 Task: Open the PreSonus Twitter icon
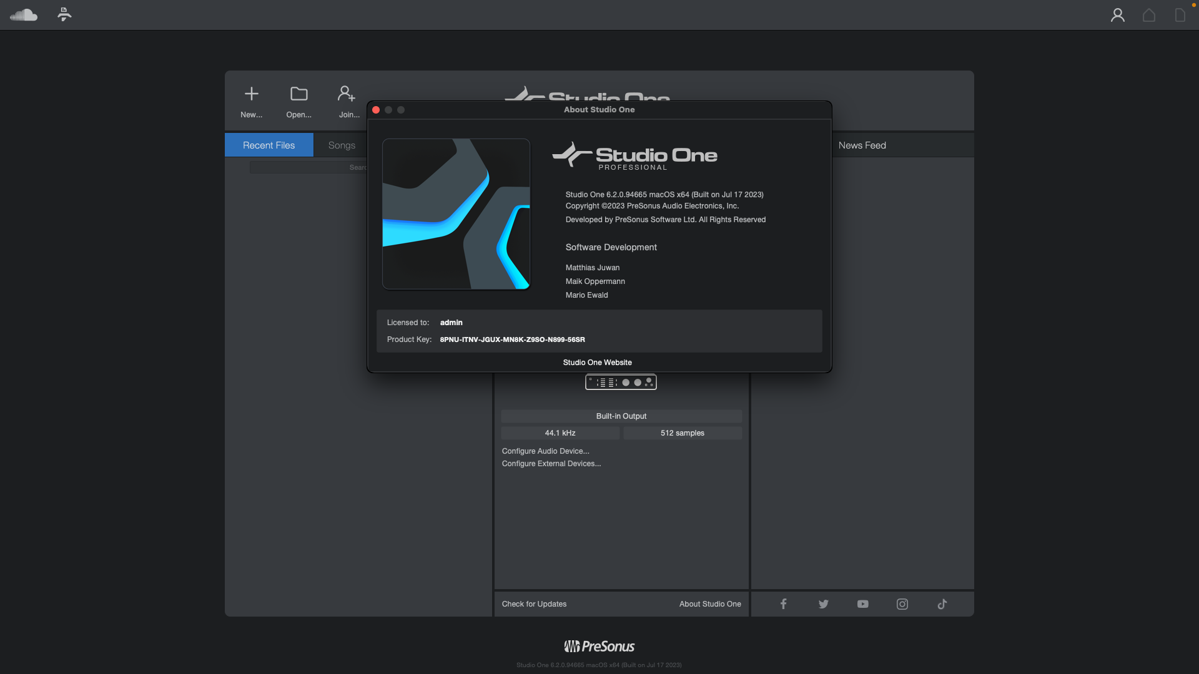(823, 603)
